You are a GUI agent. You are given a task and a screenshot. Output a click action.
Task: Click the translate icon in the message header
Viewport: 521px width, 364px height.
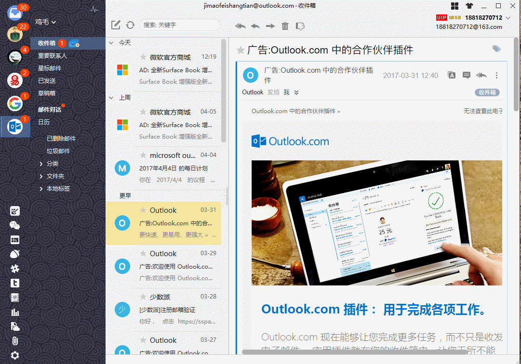point(452,75)
